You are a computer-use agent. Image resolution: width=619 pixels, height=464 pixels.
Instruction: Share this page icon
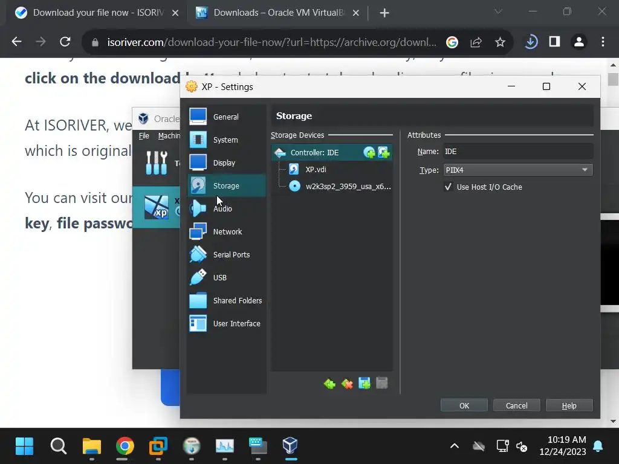pos(476,42)
